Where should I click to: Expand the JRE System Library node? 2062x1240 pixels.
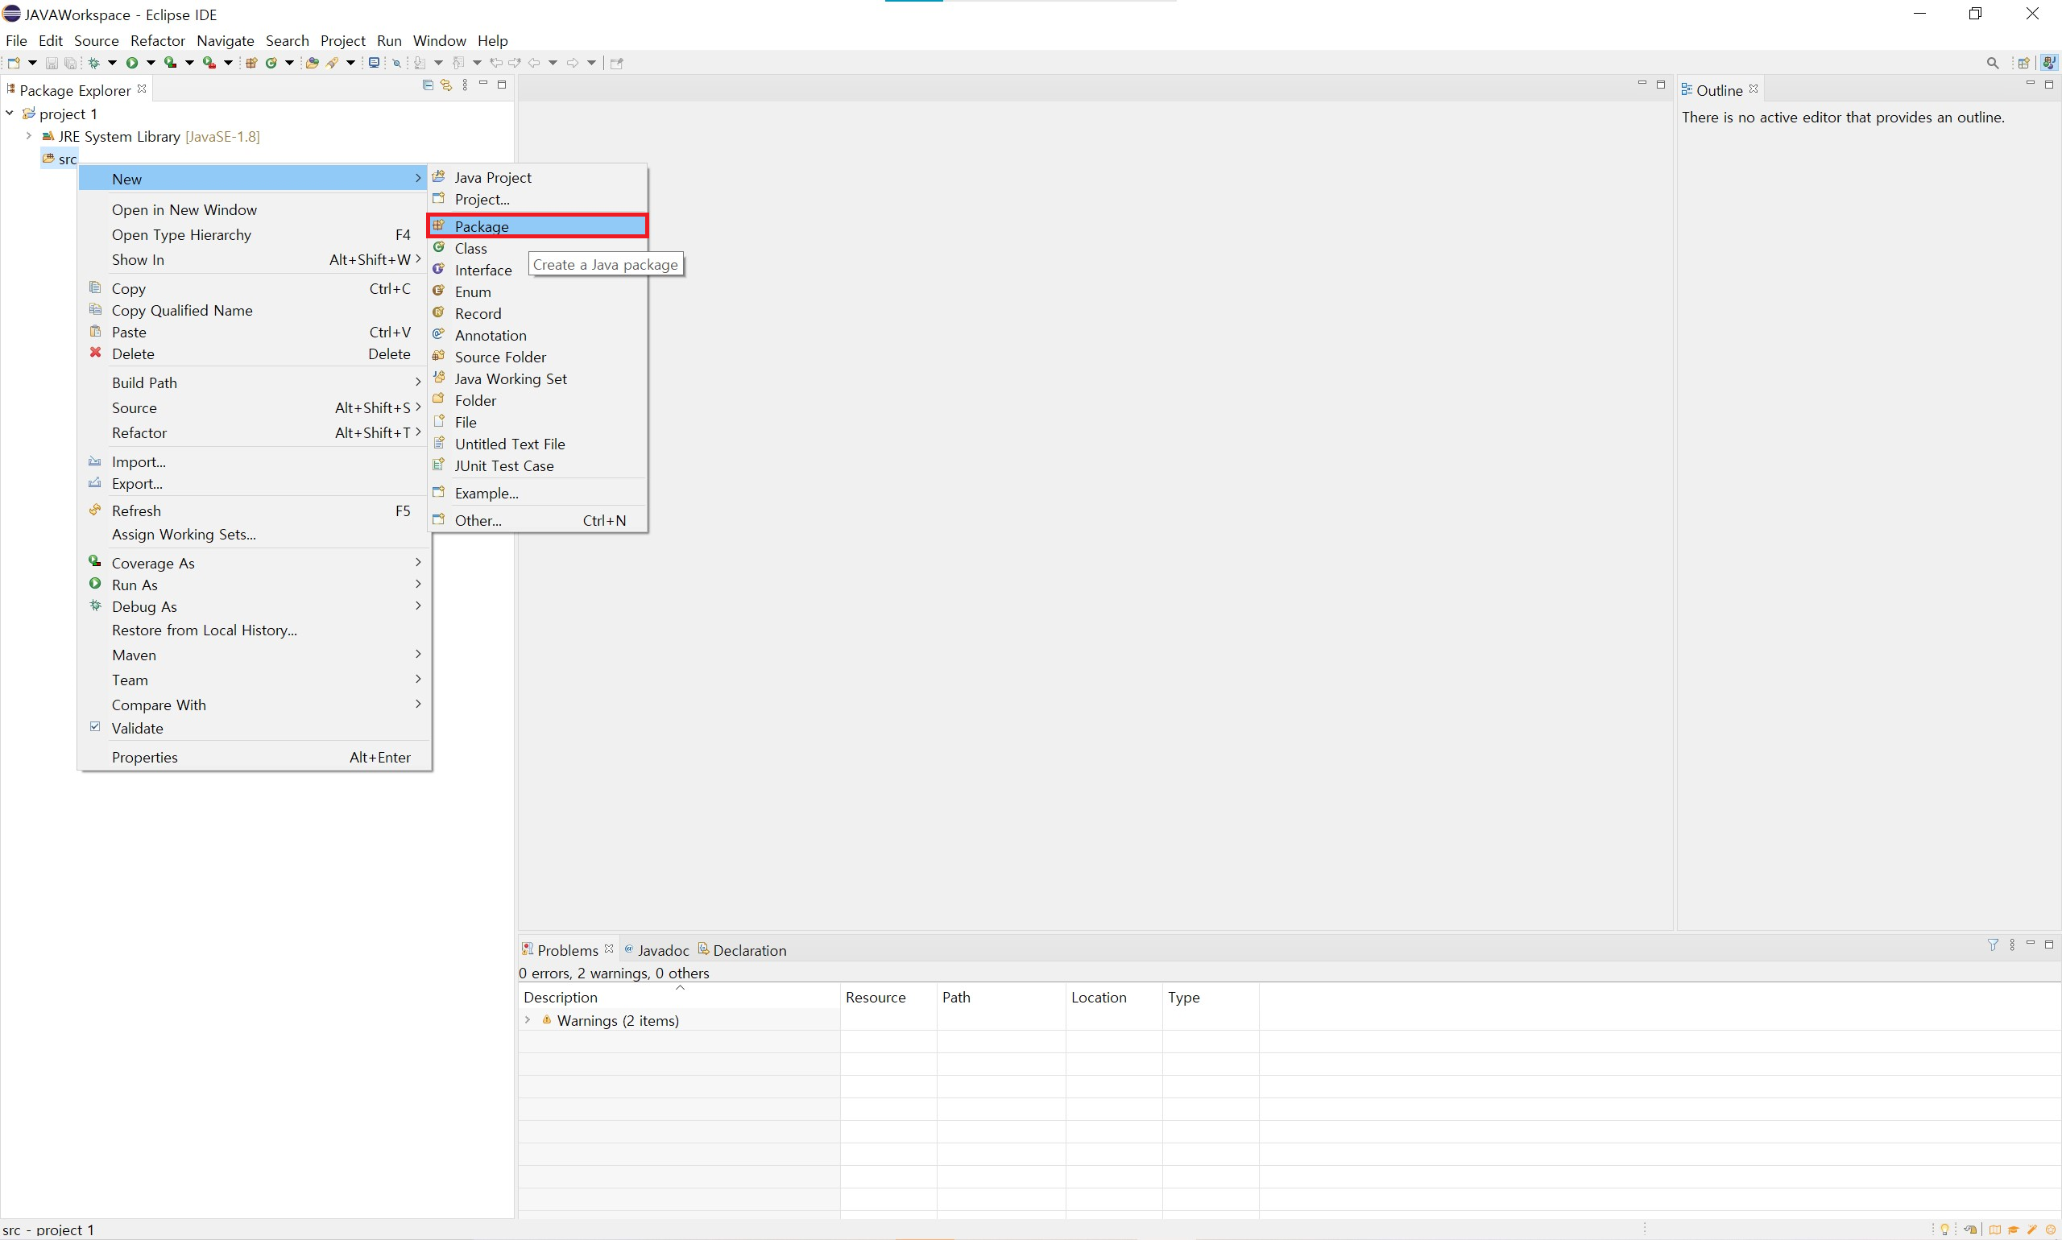(x=28, y=135)
